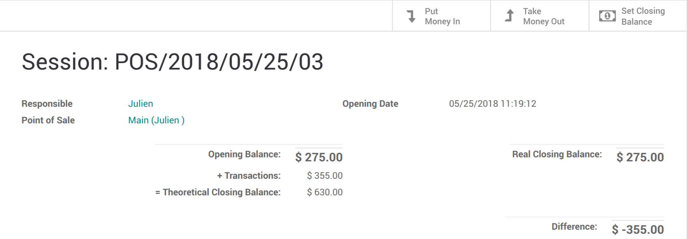Screen dimensions: 687x239
Task: Select the Difference amount $-355.00
Action: (x=638, y=229)
